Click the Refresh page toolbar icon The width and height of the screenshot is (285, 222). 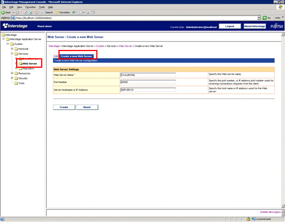click(31, 13)
